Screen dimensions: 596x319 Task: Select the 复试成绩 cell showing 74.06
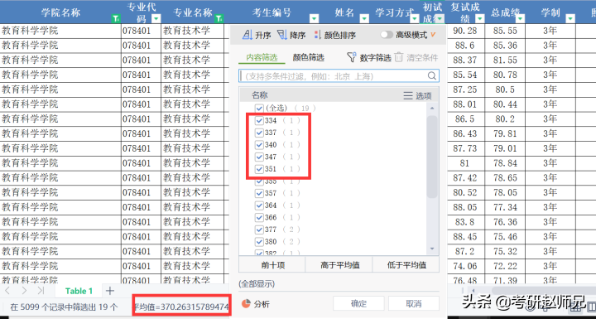pyautogui.click(x=465, y=266)
